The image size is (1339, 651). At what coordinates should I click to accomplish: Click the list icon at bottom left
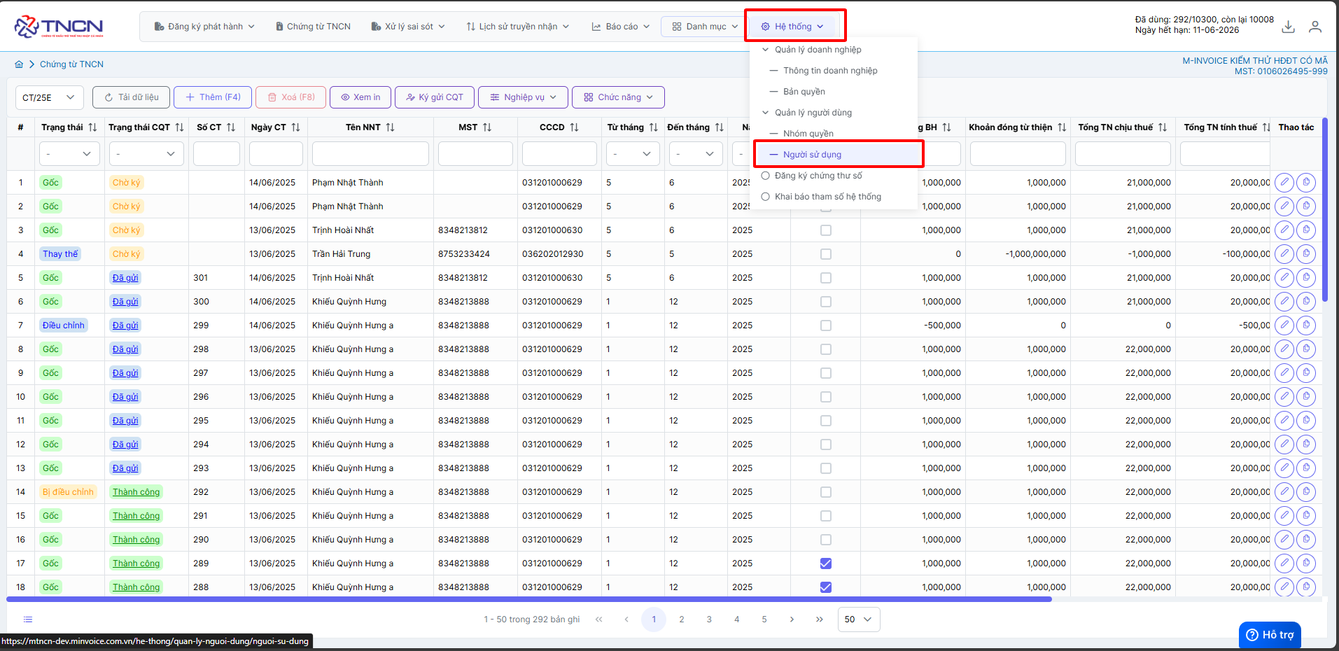pos(28,619)
